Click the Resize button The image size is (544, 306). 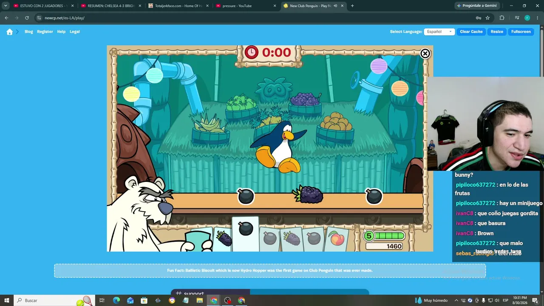[497, 31]
